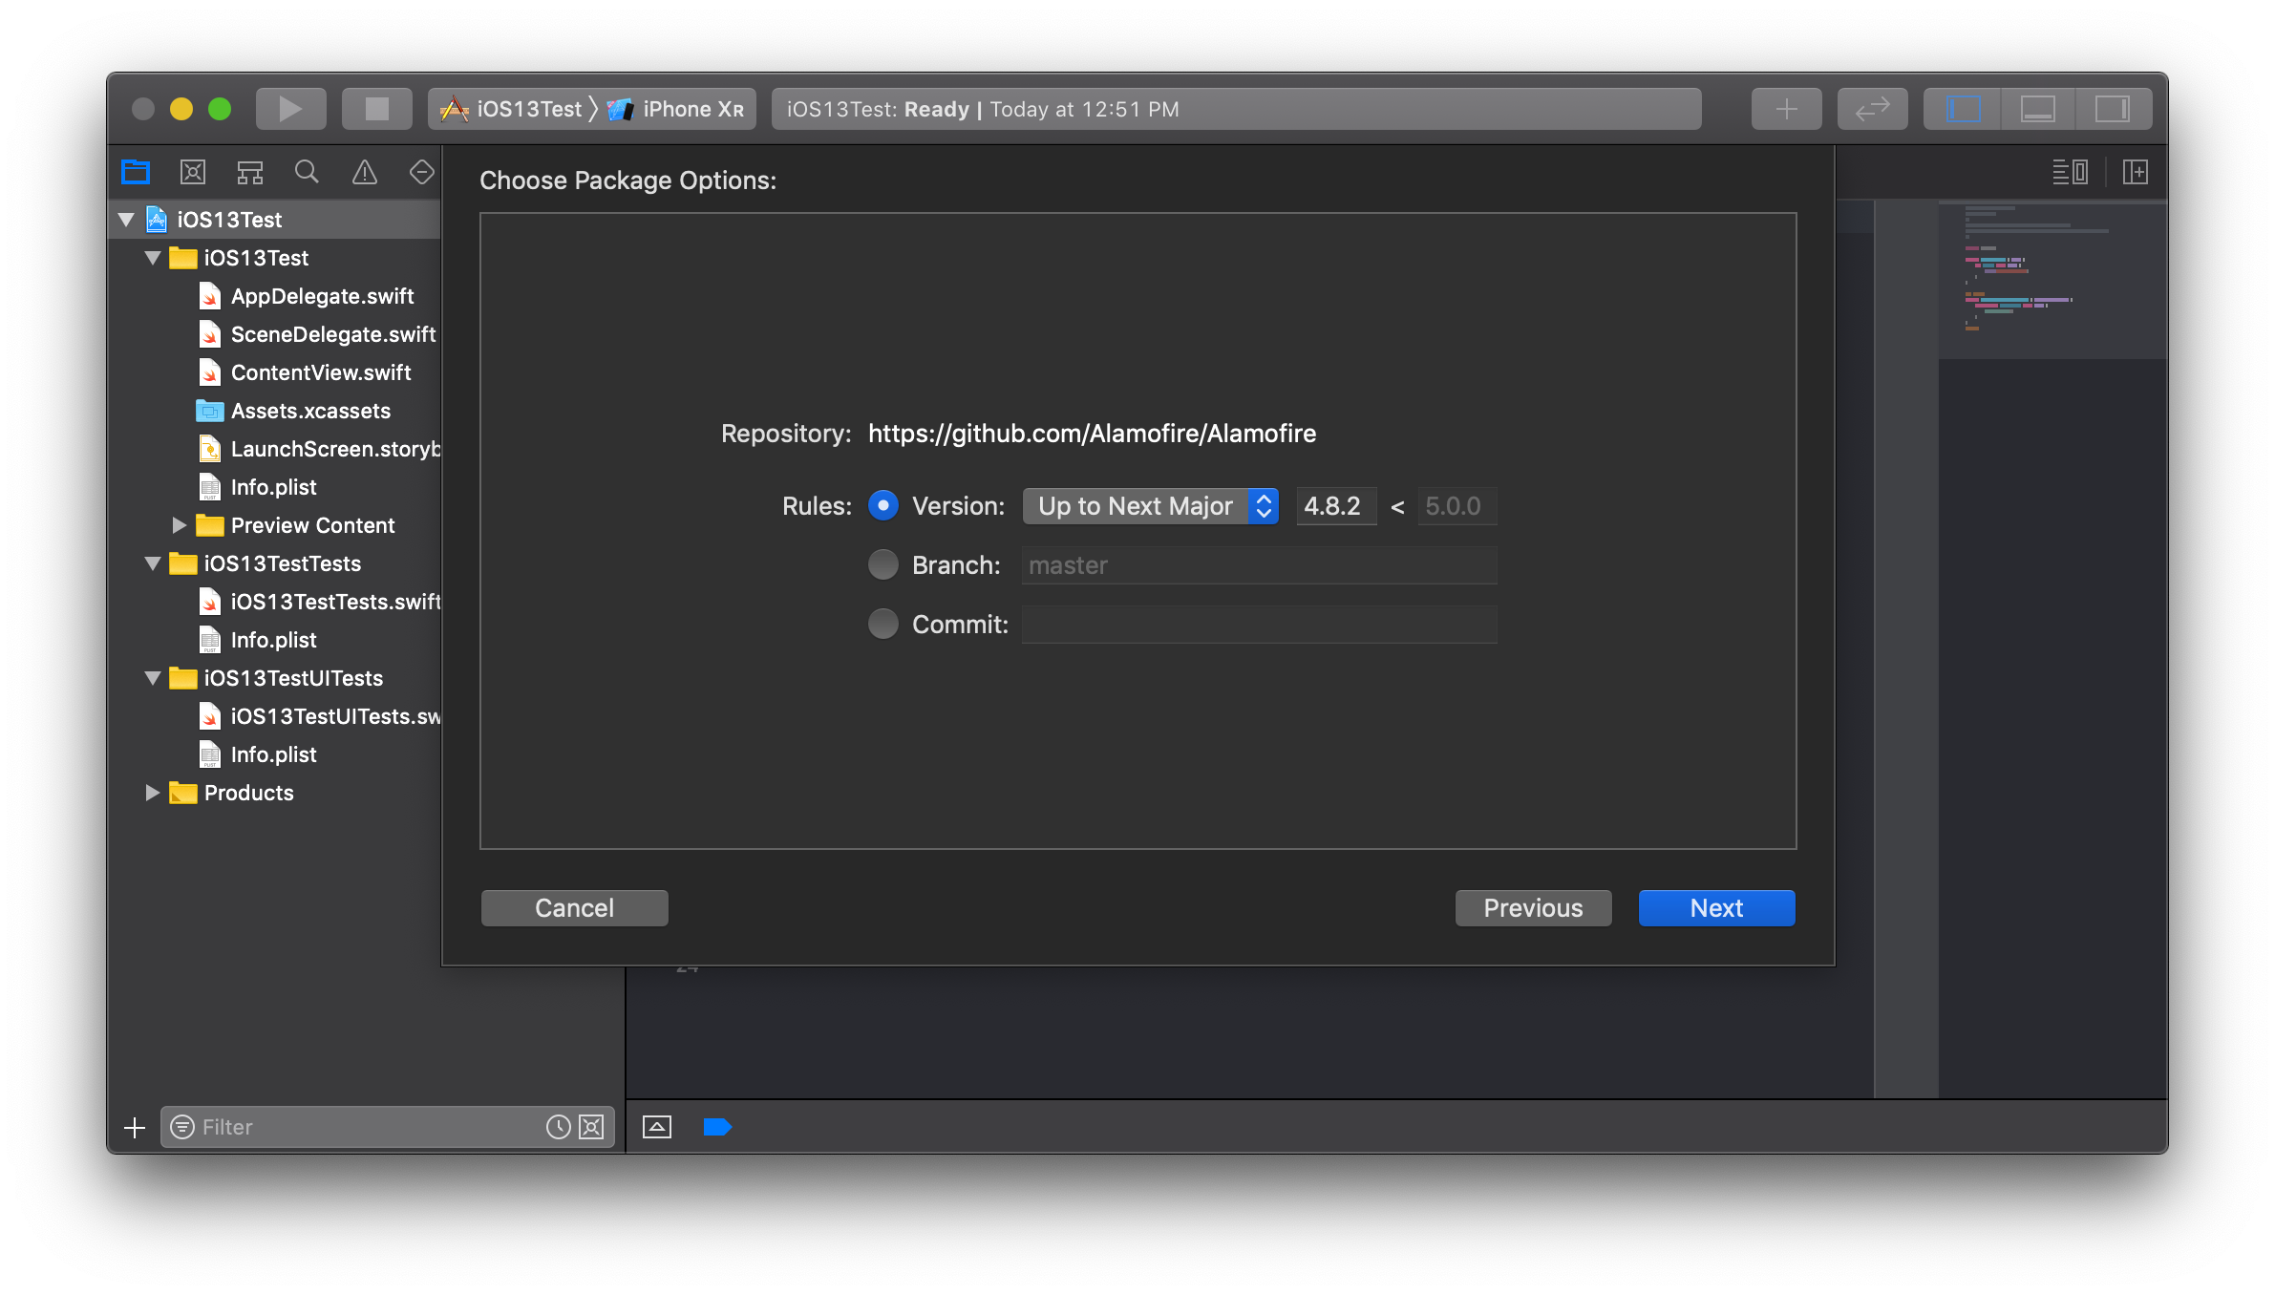Hide the debug area toggle icon

click(x=657, y=1127)
